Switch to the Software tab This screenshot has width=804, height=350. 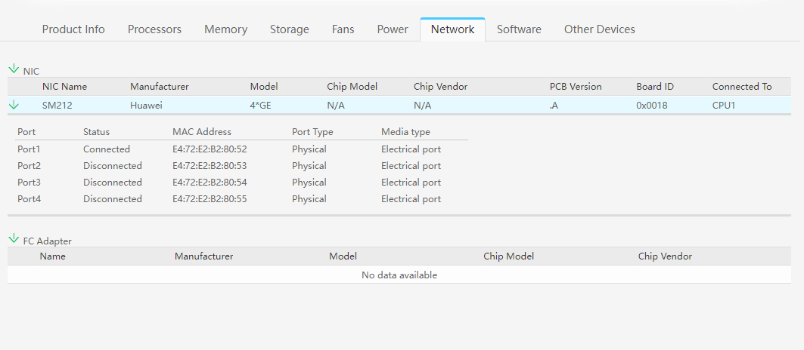pos(519,29)
